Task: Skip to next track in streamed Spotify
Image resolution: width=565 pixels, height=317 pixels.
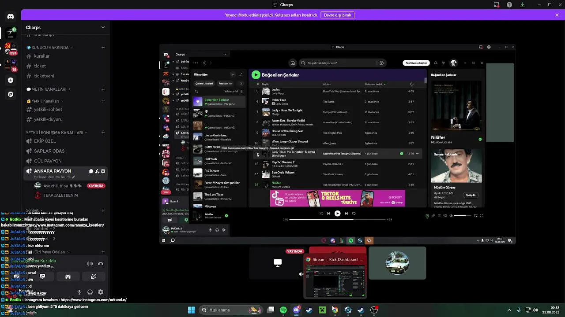Action: [346, 214]
